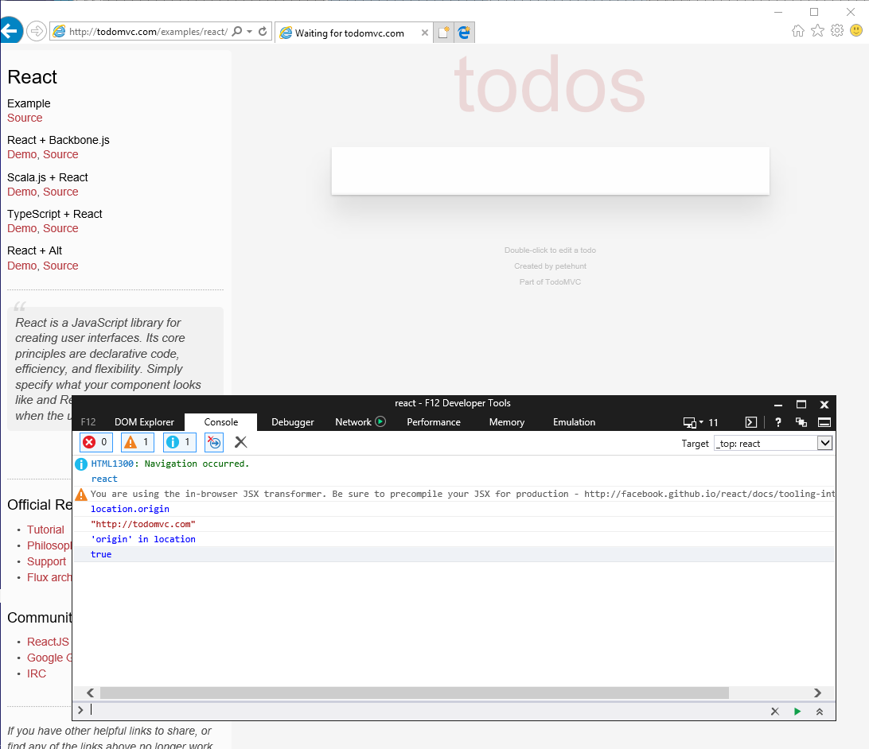Click the DevTools layout icon left of docking icon
The width and height of the screenshot is (869, 749).
(x=801, y=422)
